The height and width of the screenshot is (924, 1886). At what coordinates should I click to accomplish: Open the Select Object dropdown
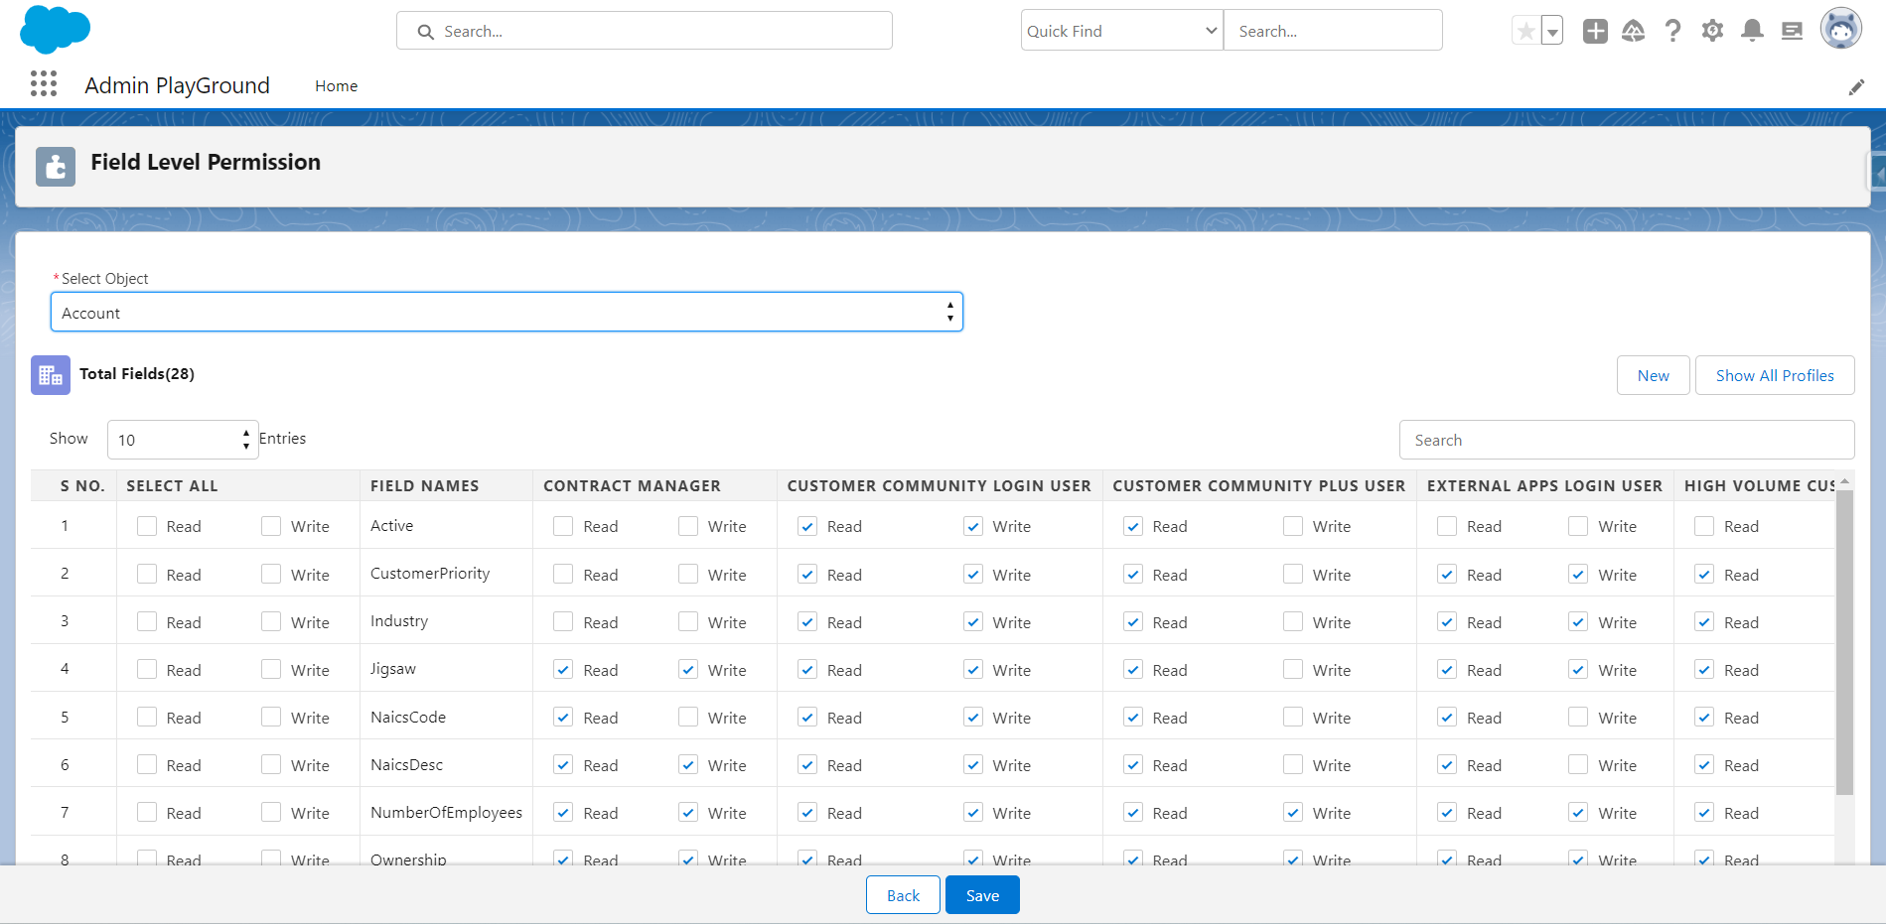click(x=507, y=313)
